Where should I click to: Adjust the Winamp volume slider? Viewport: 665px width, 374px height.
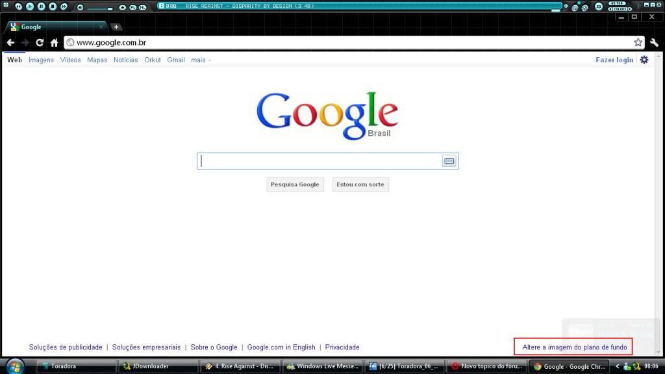(x=99, y=8)
